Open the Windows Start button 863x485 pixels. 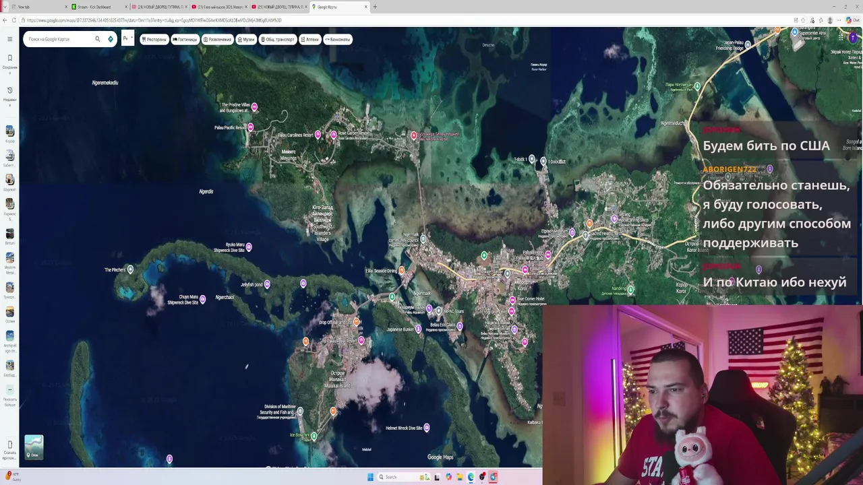click(370, 477)
